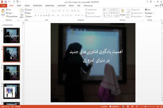163x108 pixels.
Task: Toggle Italic formatting
Action: click(x=38, y=15)
